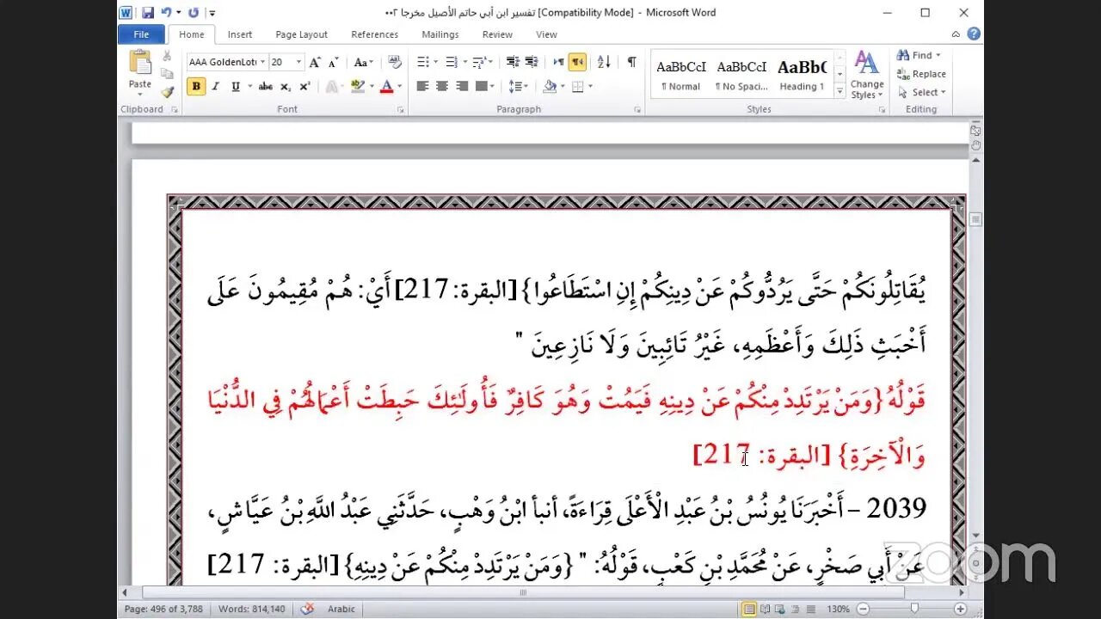Open the font color dropdown arrow
The width and height of the screenshot is (1101, 619).
coord(399,86)
